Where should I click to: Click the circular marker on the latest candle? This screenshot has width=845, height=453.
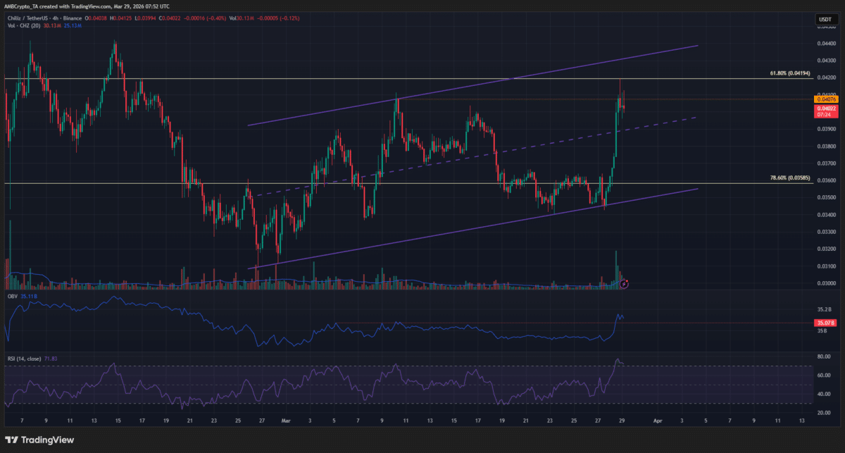point(624,283)
